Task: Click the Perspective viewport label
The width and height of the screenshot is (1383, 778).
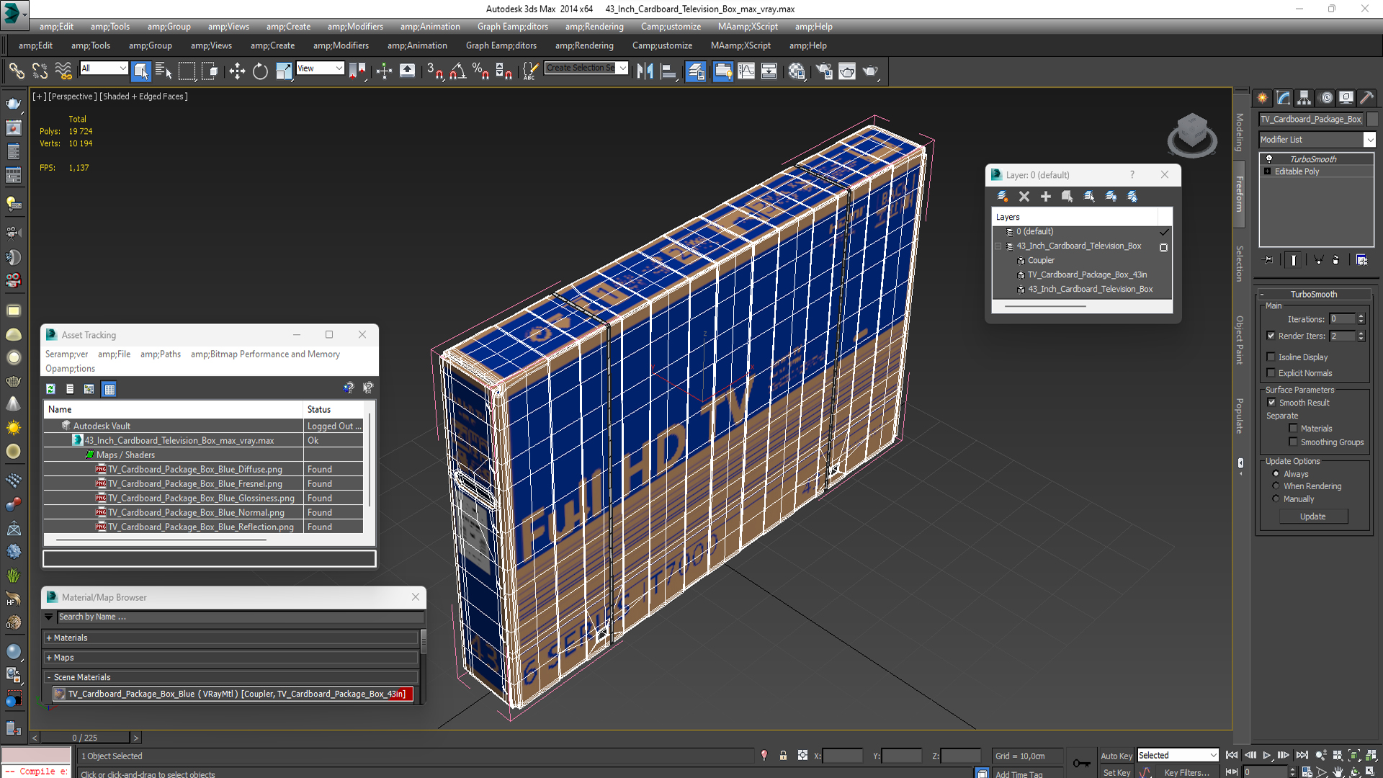Action: 72,97
